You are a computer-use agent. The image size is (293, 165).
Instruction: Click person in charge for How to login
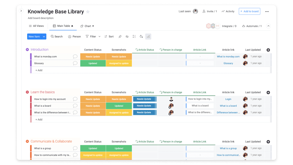pyautogui.click(x=171, y=99)
